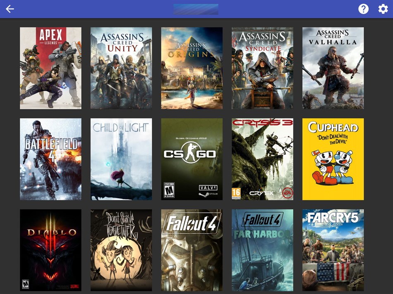Go back using the arrow icon

pos(10,9)
